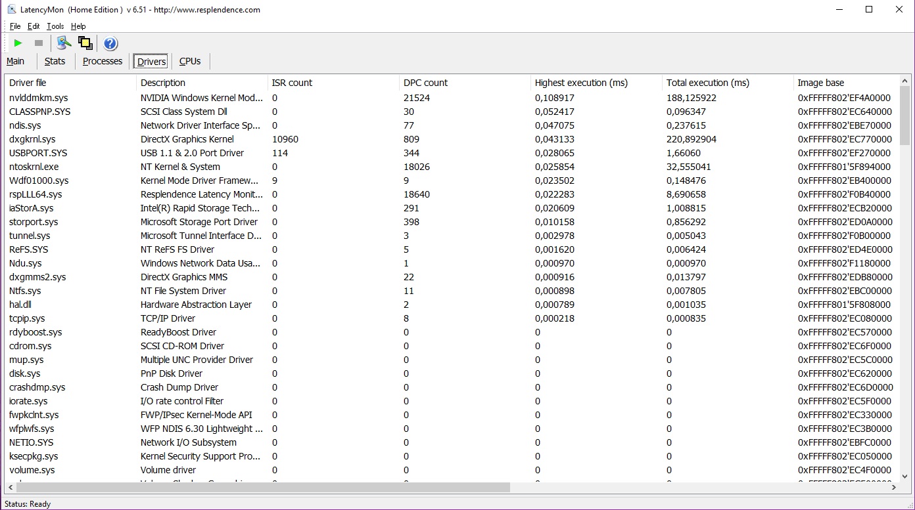Select the ReFS.SYS driver row
915x510 pixels.
[452, 249]
